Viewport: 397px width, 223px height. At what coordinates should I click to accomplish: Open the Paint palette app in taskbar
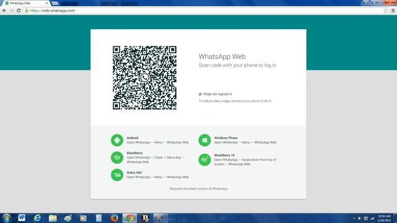pos(68,218)
